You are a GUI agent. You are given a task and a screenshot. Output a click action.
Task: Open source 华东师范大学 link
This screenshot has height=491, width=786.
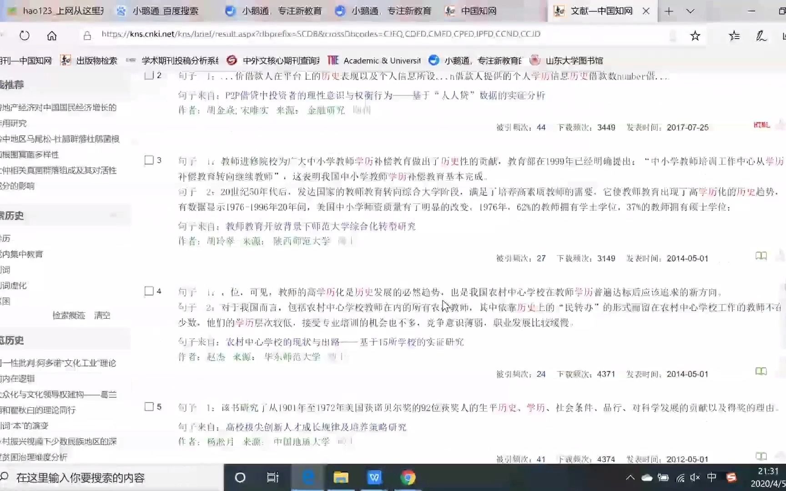click(292, 357)
